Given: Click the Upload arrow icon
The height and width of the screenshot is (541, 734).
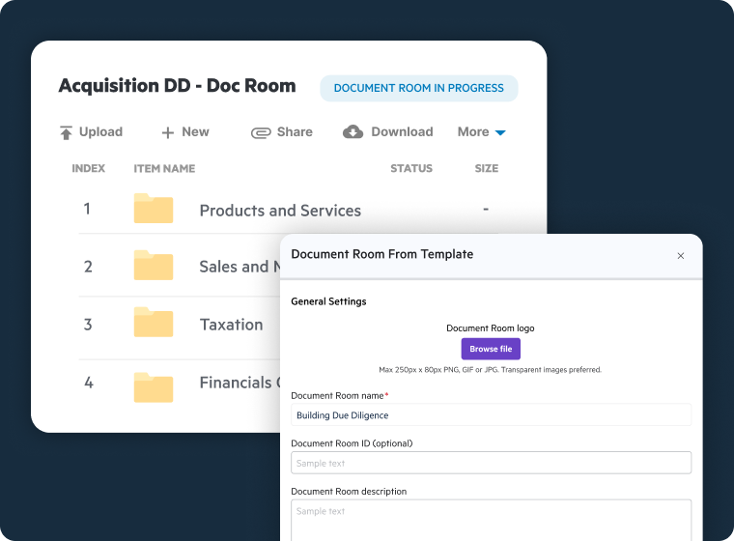Looking at the screenshot, I should [x=66, y=132].
